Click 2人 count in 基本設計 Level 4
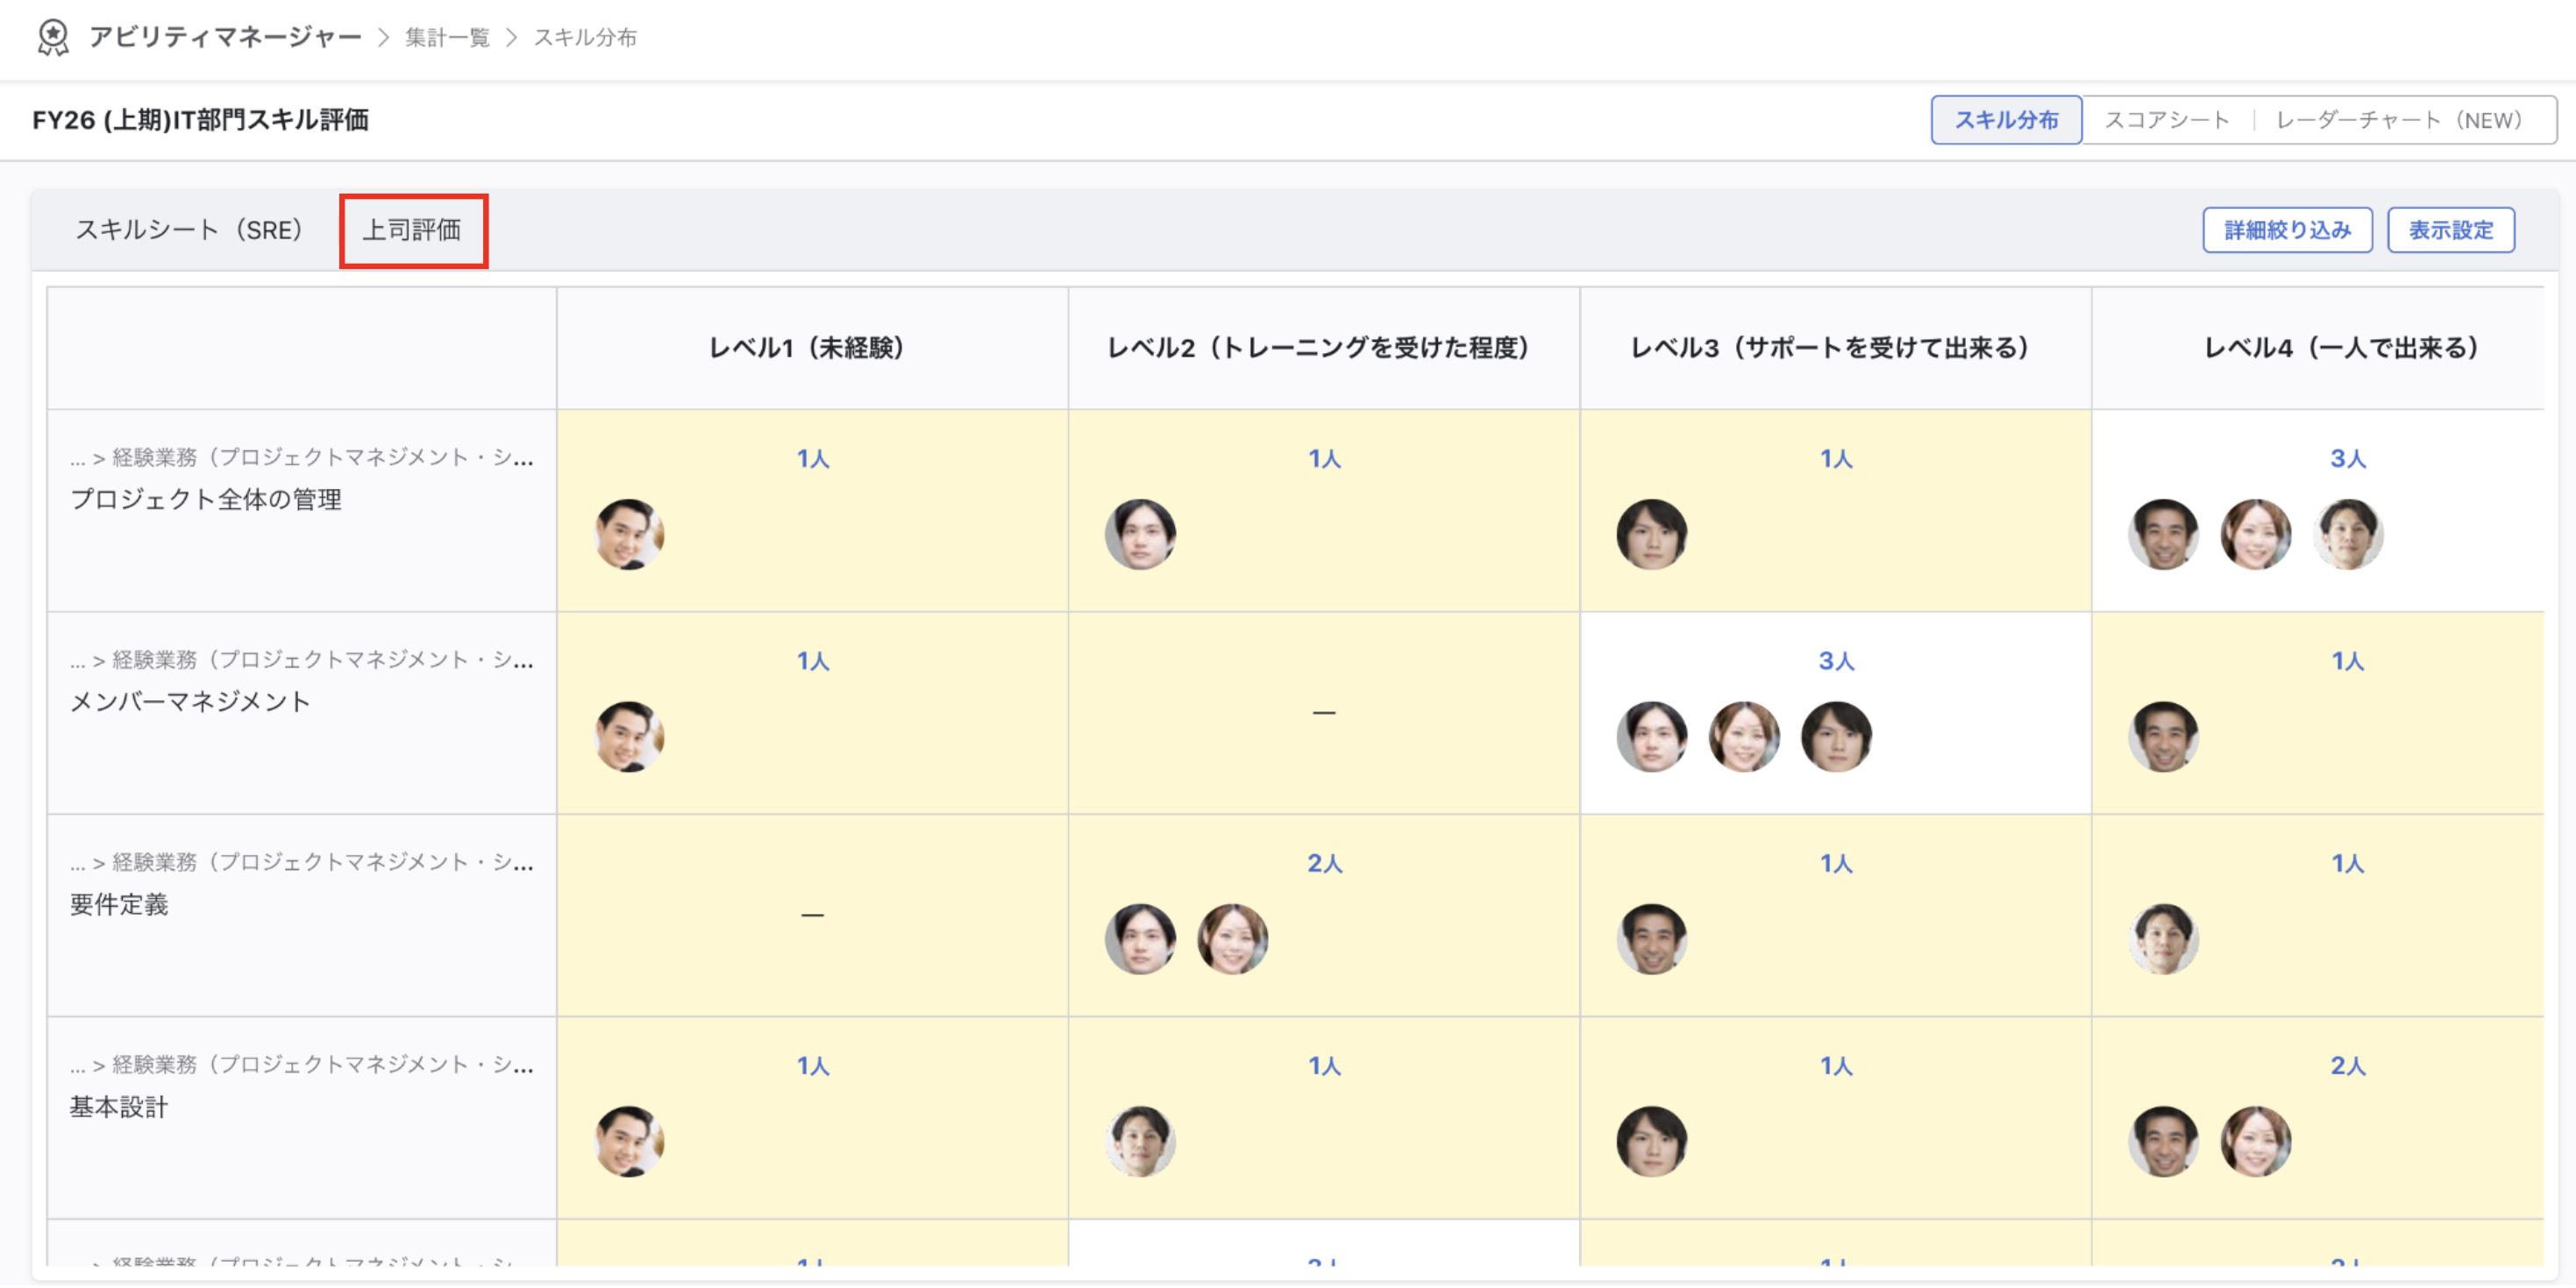This screenshot has width=2576, height=1288. coord(2347,1066)
